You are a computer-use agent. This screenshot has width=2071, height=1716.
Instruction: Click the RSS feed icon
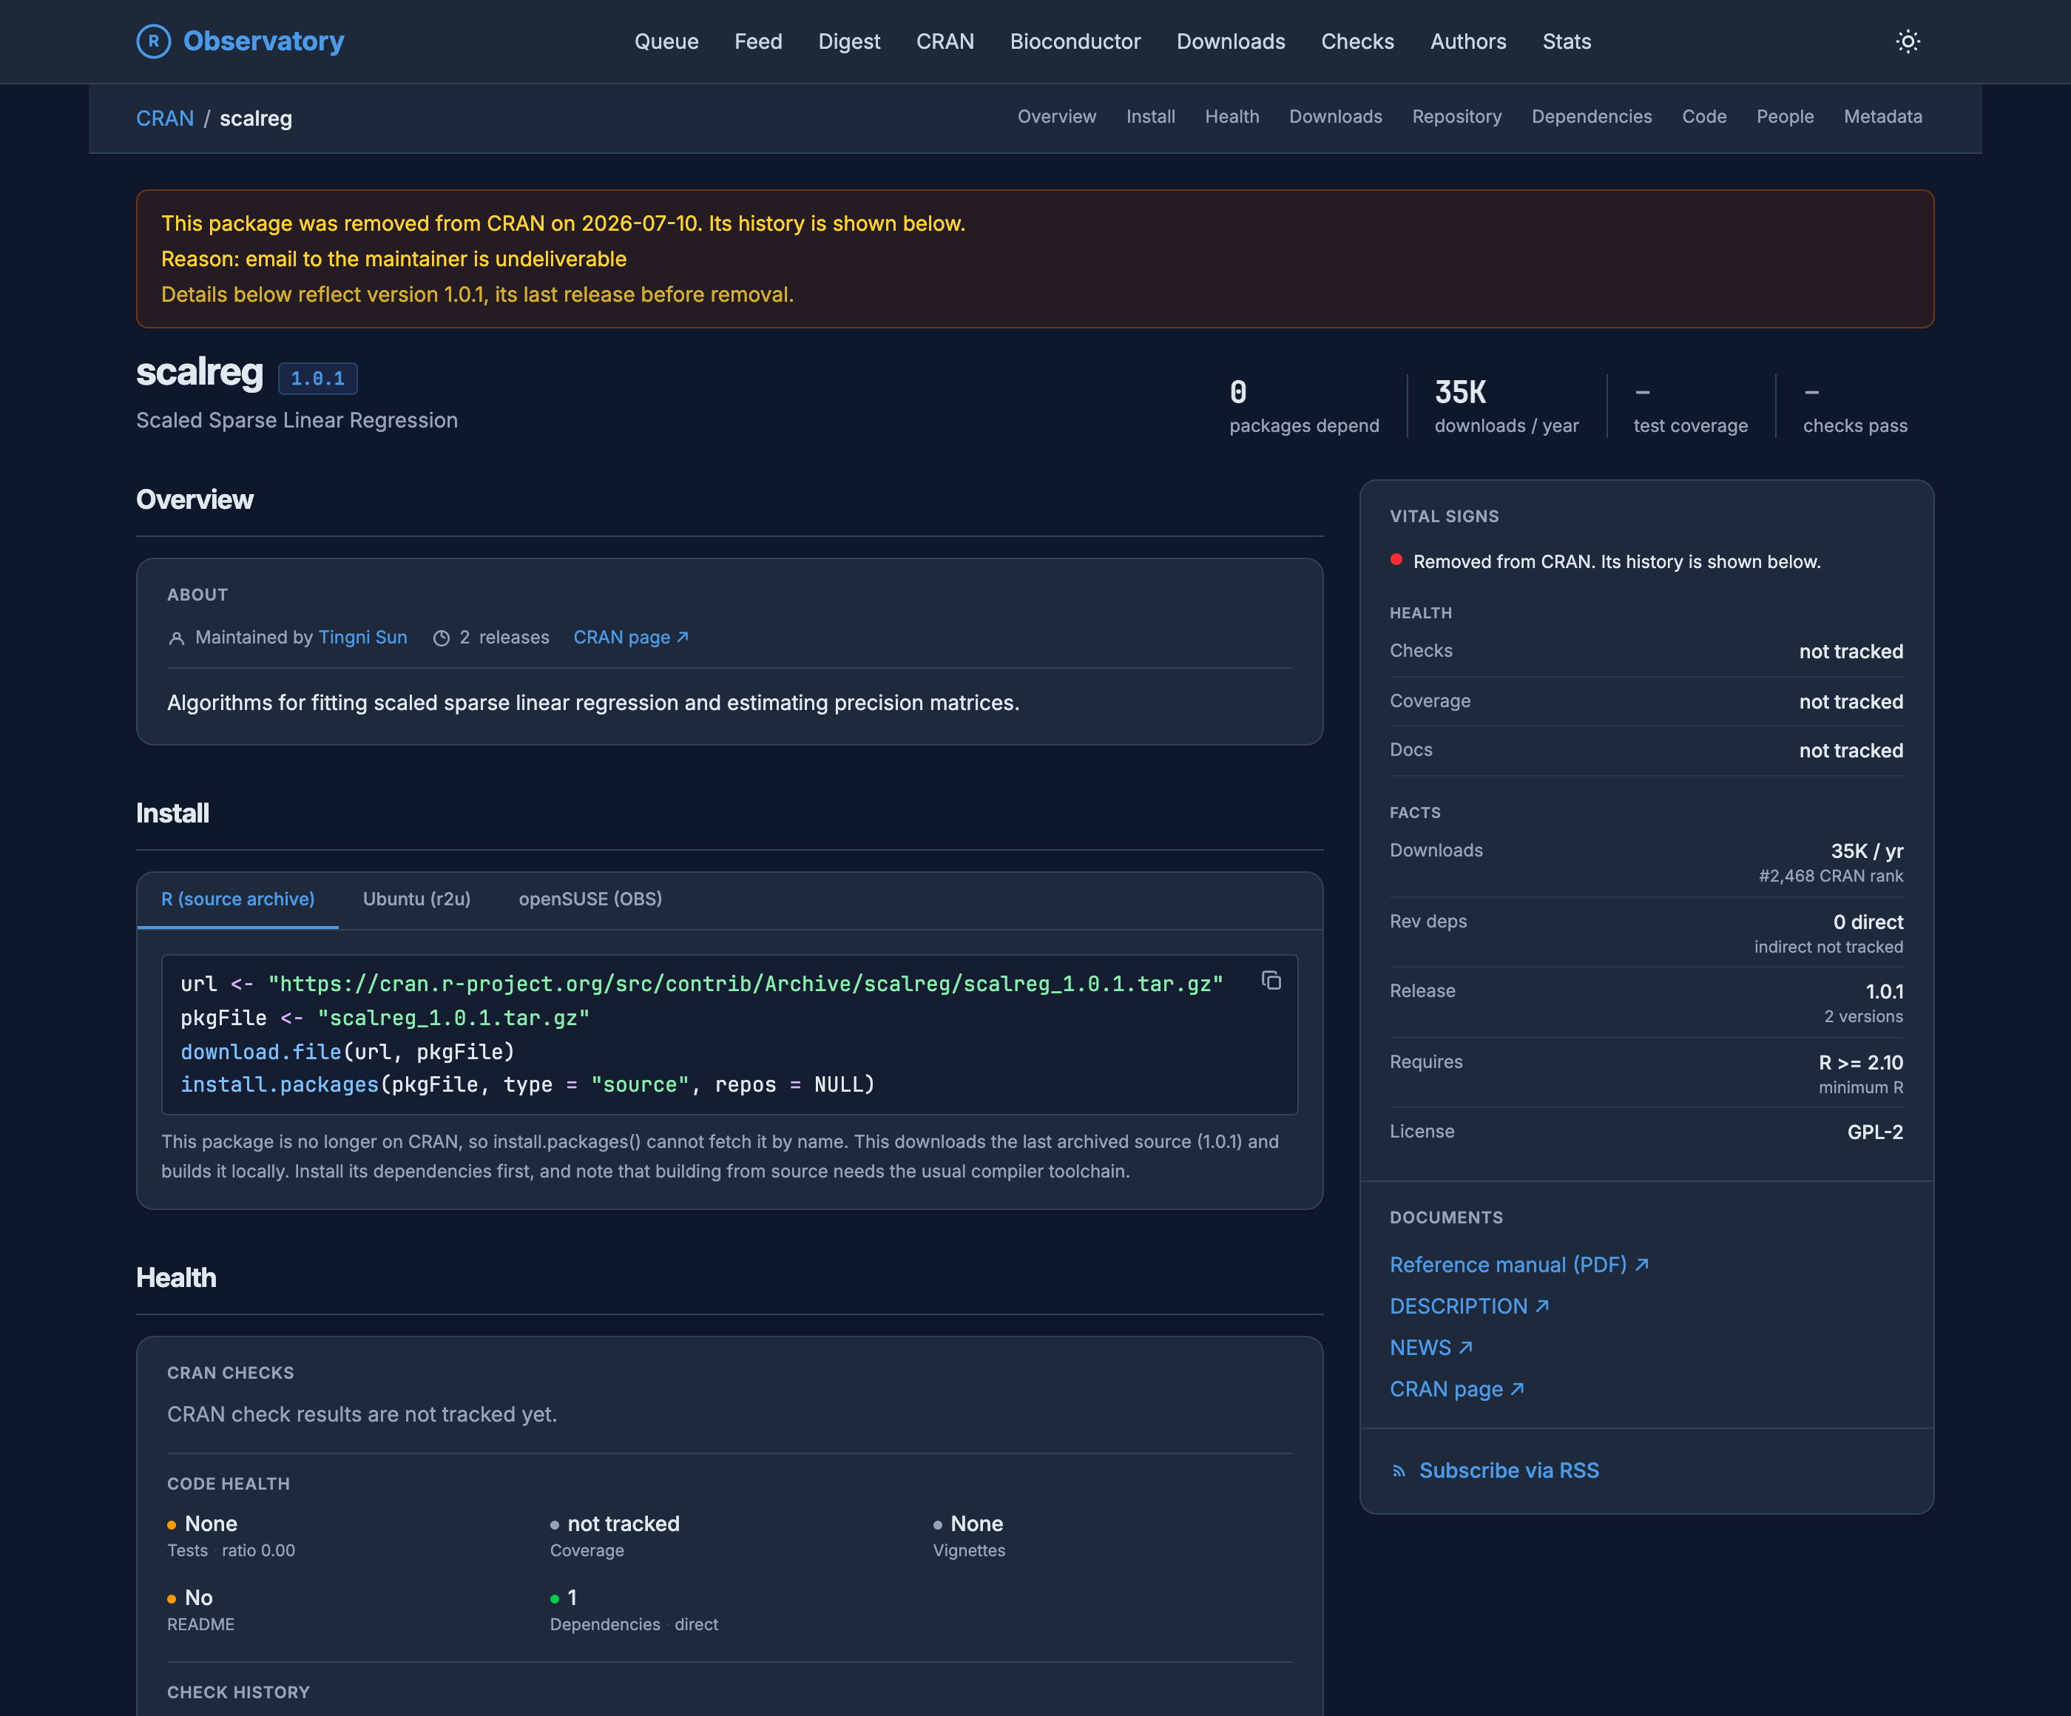[x=1399, y=1471]
